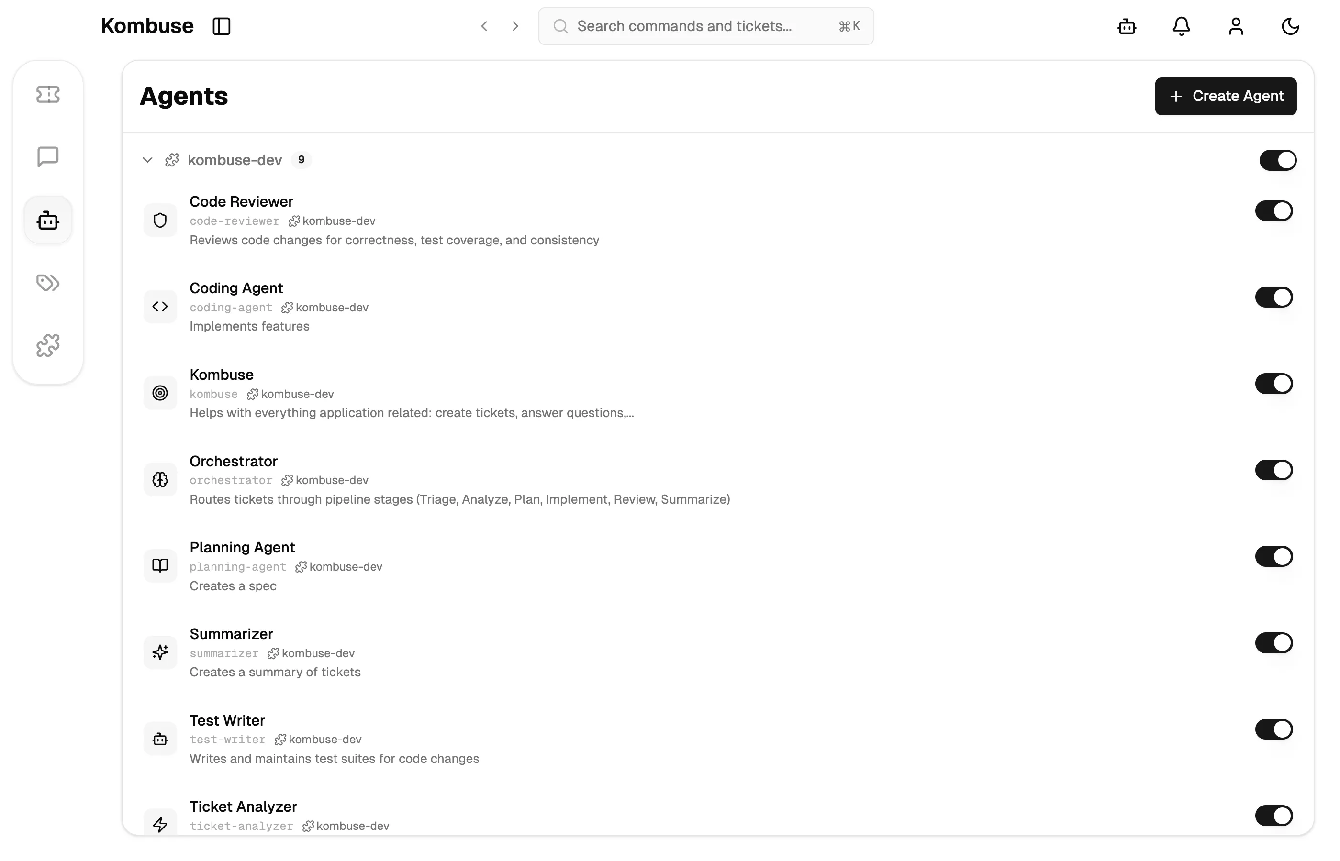Toggle off the Coding Agent
The width and height of the screenshot is (1340, 861).
point(1273,298)
